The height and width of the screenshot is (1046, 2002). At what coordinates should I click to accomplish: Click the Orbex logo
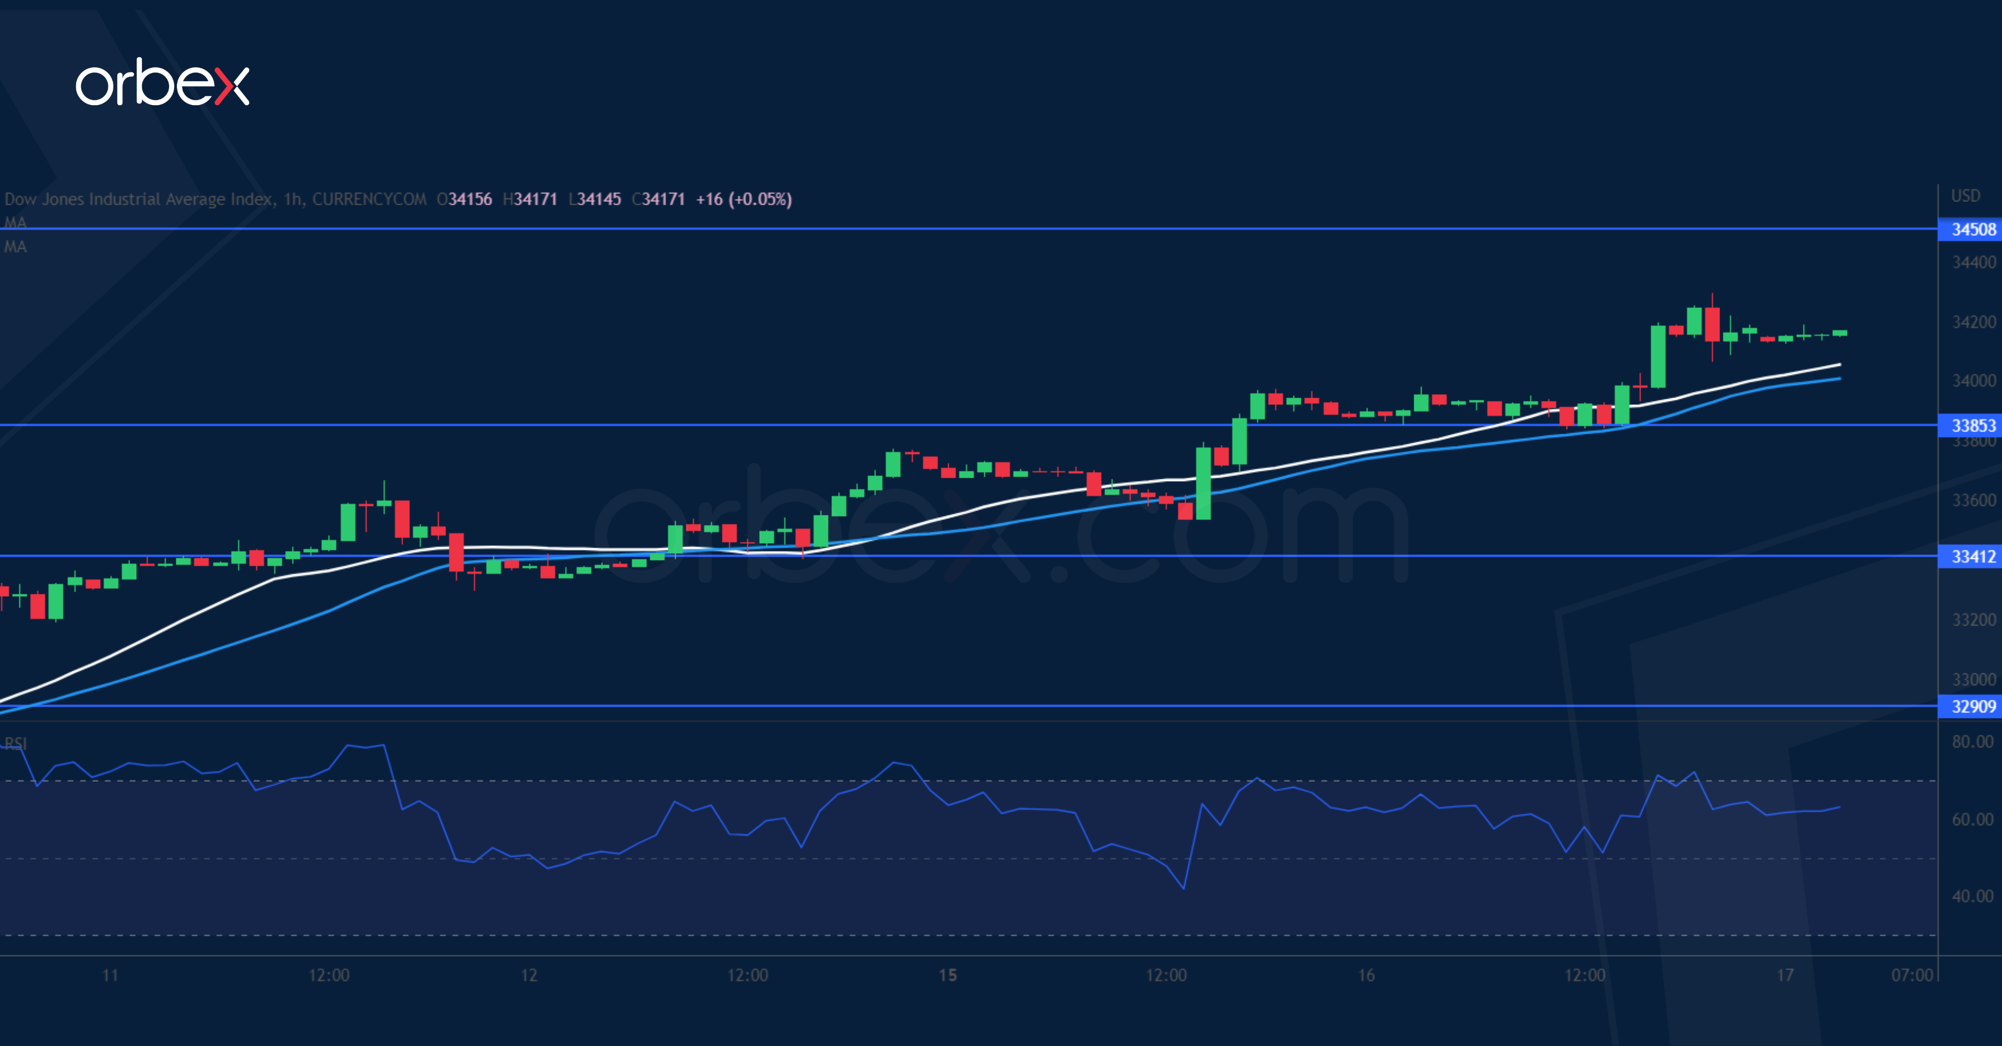162,82
